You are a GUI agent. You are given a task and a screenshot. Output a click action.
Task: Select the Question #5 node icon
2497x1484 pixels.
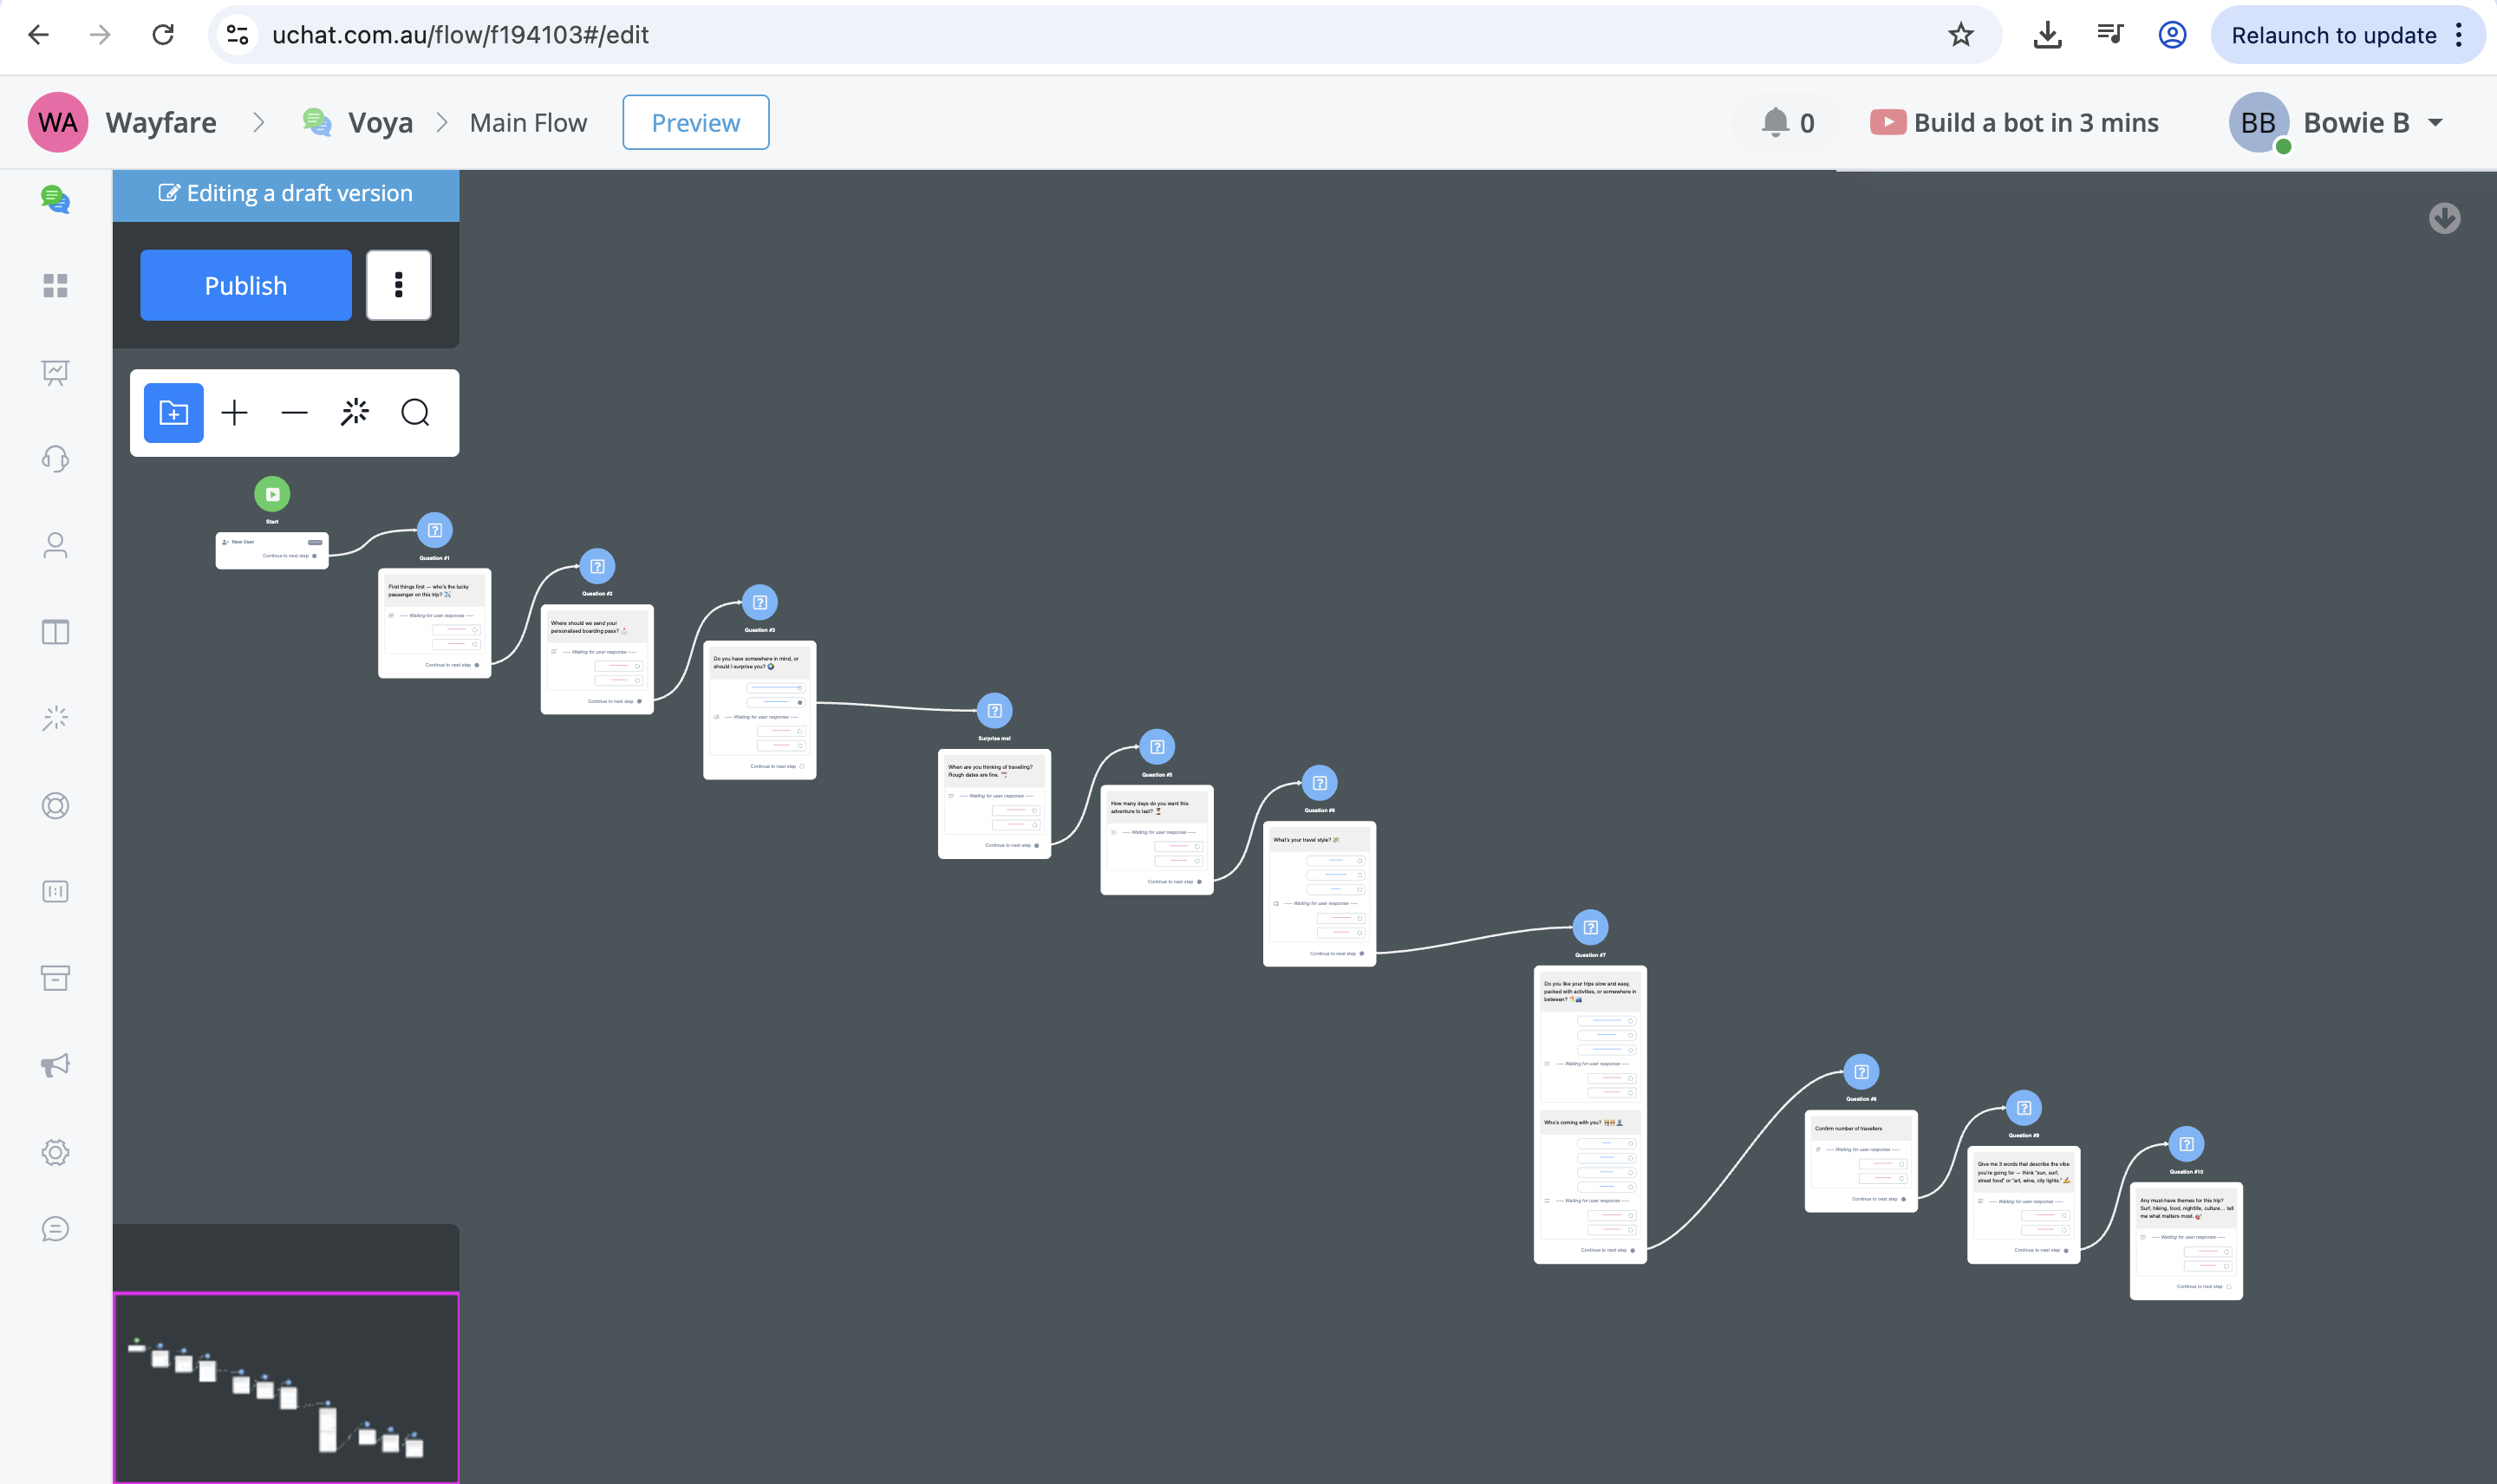coord(1157,747)
